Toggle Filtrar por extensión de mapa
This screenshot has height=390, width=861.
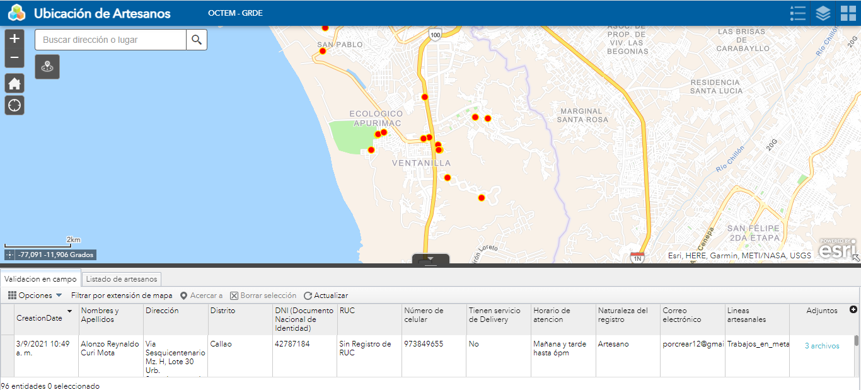tap(121, 295)
